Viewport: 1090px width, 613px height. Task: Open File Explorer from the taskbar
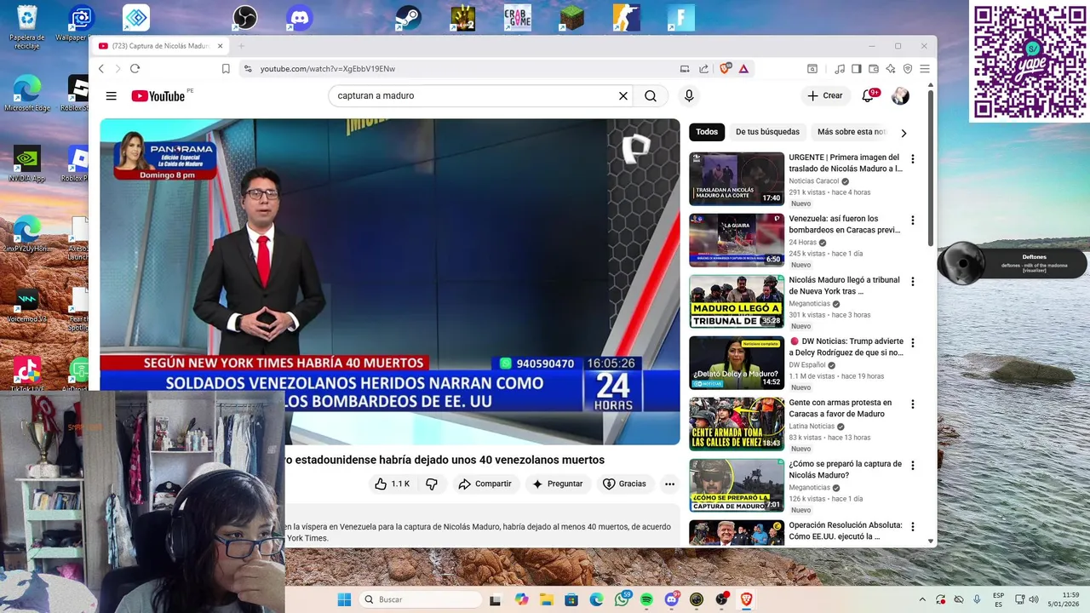547,599
